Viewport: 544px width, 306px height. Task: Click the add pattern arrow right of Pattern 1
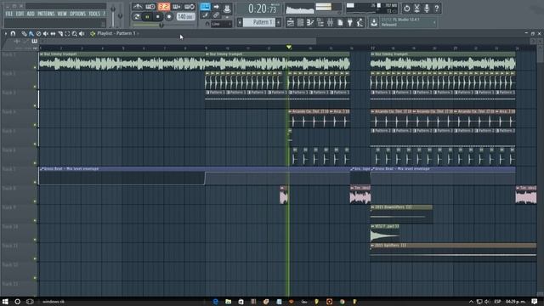[279, 22]
